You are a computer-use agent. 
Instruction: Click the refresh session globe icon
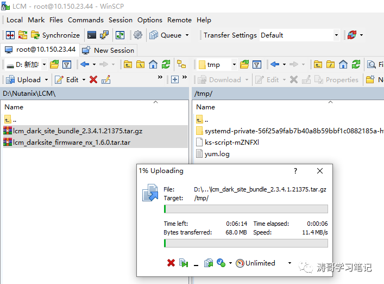[x=351, y=35]
